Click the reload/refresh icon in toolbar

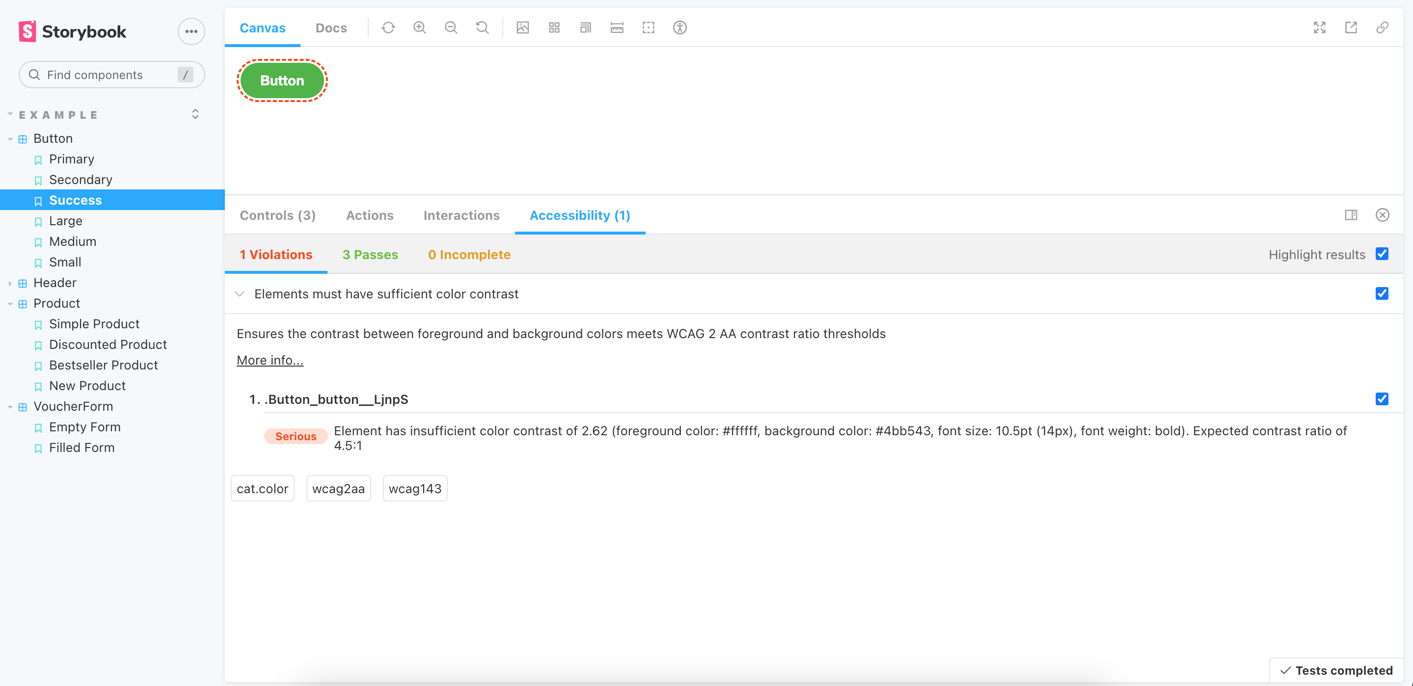(x=388, y=27)
